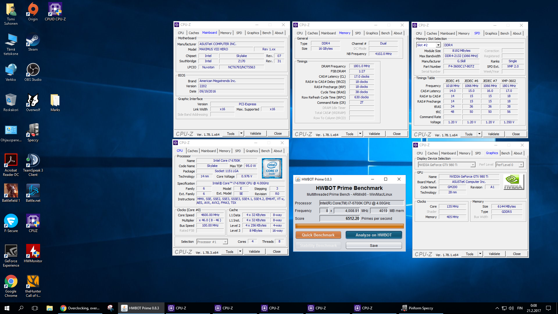Image resolution: width=558 pixels, height=314 pixels.
Task: Select the CPUZ desktop shortcut
Action: click(33, 223)
